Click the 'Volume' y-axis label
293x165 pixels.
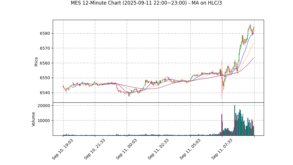click(34, 119)
